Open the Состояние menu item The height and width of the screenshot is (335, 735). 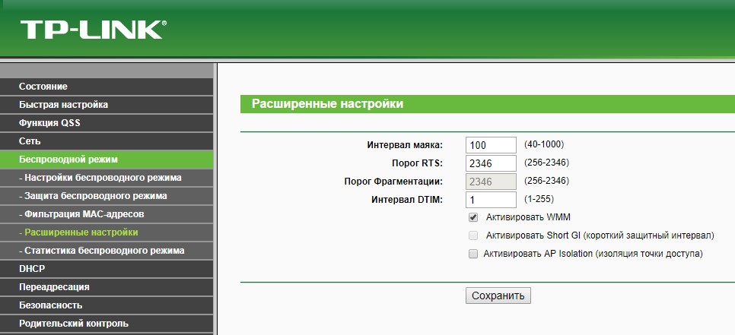[x=43, y=87]
